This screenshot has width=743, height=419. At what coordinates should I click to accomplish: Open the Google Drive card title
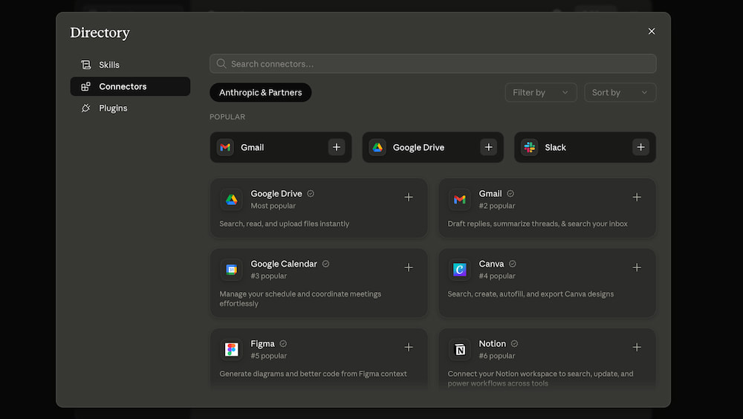pos(276,194)
